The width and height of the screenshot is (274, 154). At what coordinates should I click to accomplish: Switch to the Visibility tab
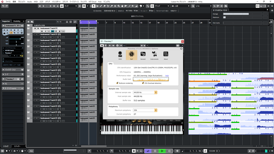pyautogui.click(x=17, y=21)
